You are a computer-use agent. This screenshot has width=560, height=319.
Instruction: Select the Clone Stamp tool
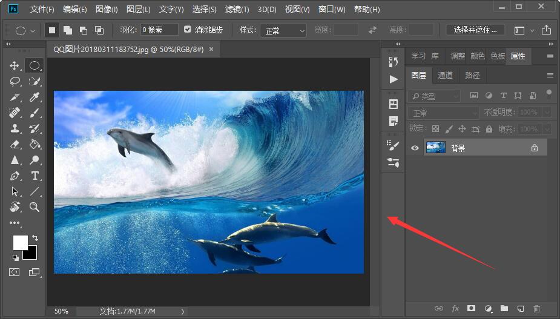pyautogui.click(x=15, y=128)
